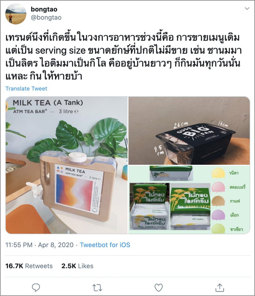
Task: Click Translate Tweet link
Action: [x=26, y=88]
